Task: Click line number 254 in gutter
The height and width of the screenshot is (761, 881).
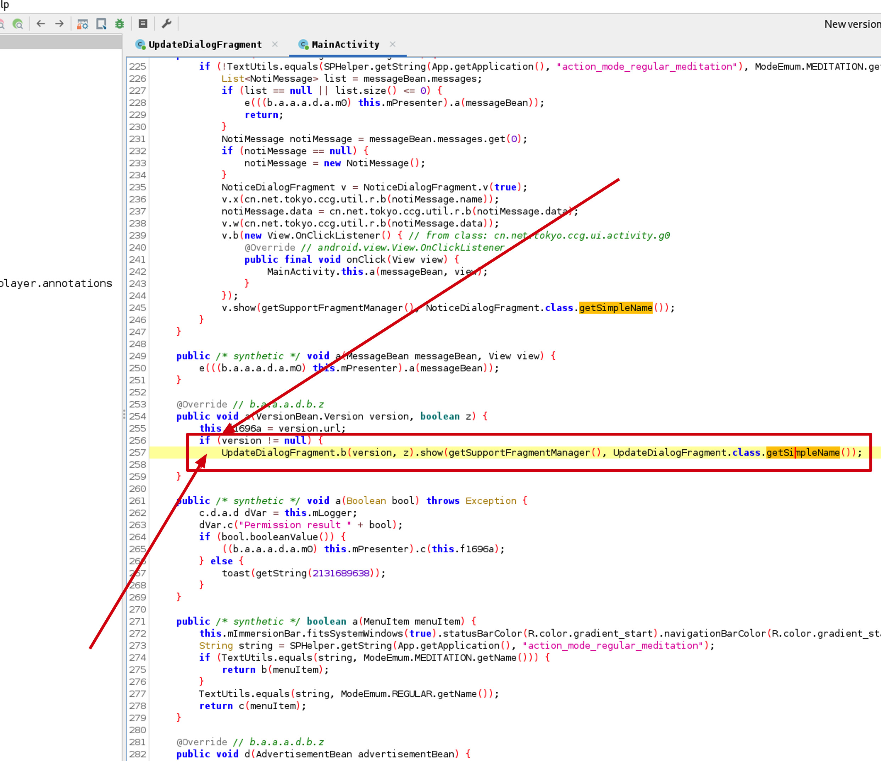Action: 138,416
